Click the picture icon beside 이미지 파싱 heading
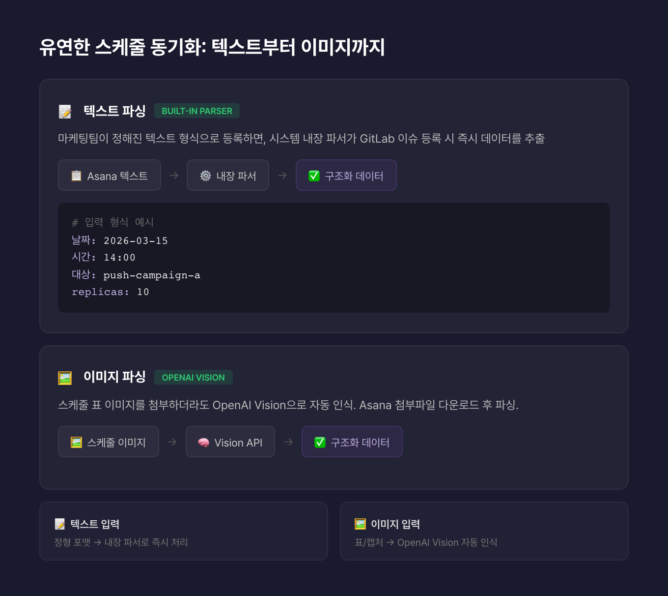The height and width of the screenshot is (596, 668). point(65,378)
